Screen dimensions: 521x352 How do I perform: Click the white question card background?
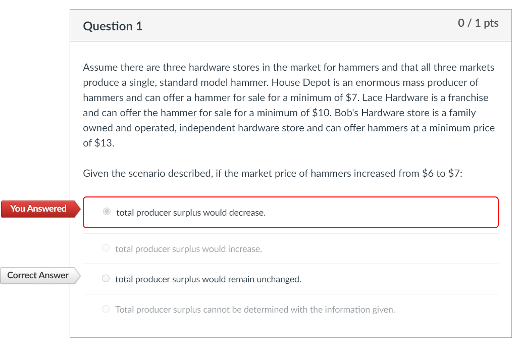tap(291, 328)
